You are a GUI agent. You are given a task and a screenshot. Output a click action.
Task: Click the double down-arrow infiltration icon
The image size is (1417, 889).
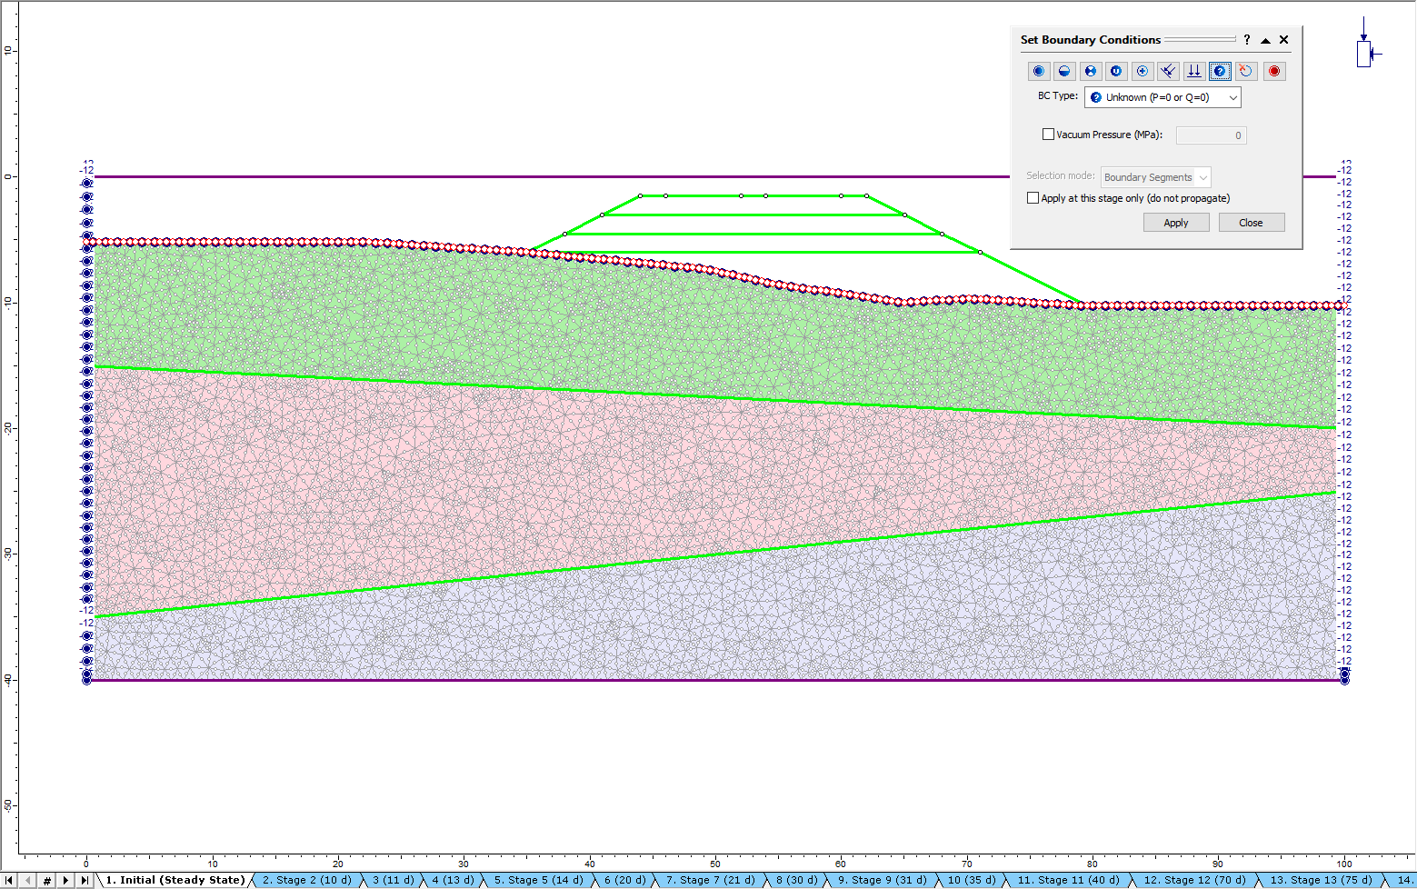pyautogui.click(x=1194, y=71)
